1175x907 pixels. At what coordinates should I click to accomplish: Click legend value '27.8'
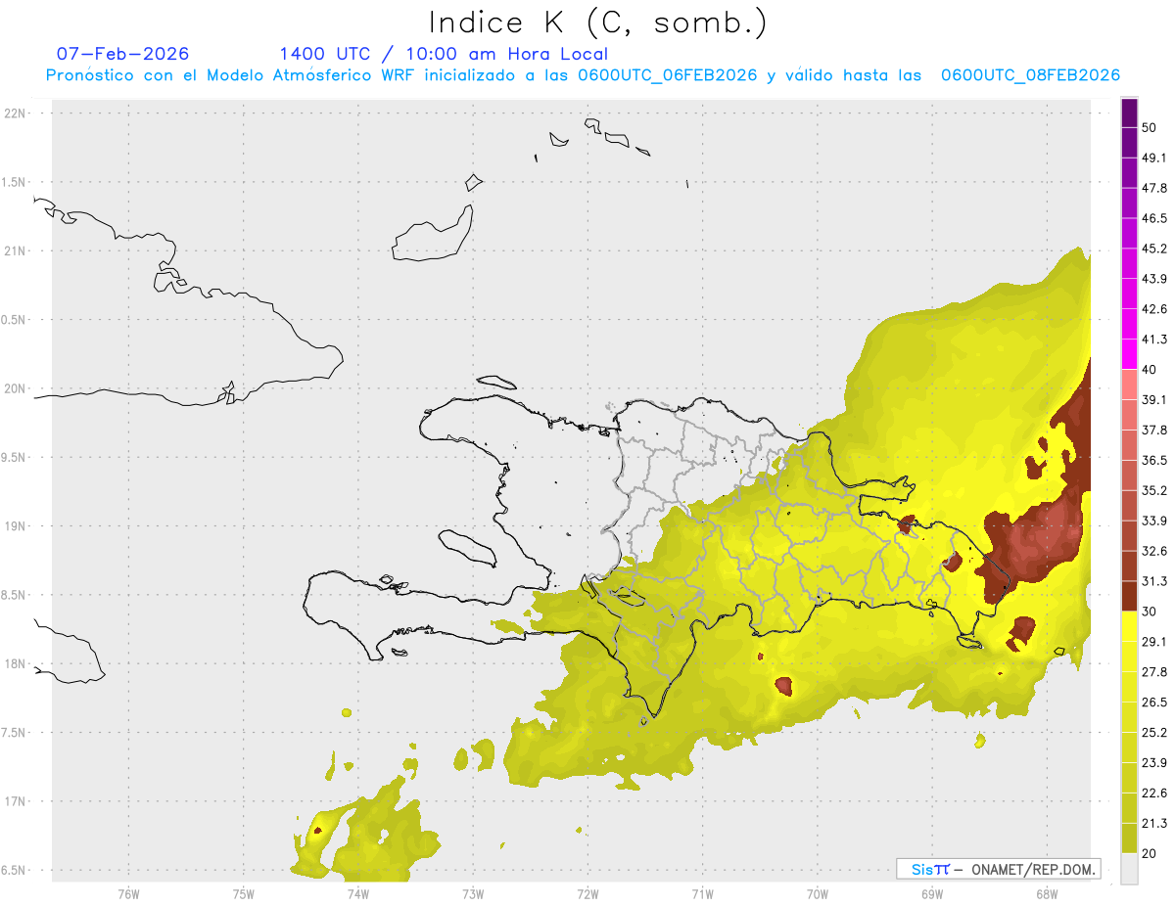1154,672
